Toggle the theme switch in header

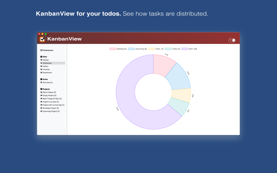pos(232,40)
